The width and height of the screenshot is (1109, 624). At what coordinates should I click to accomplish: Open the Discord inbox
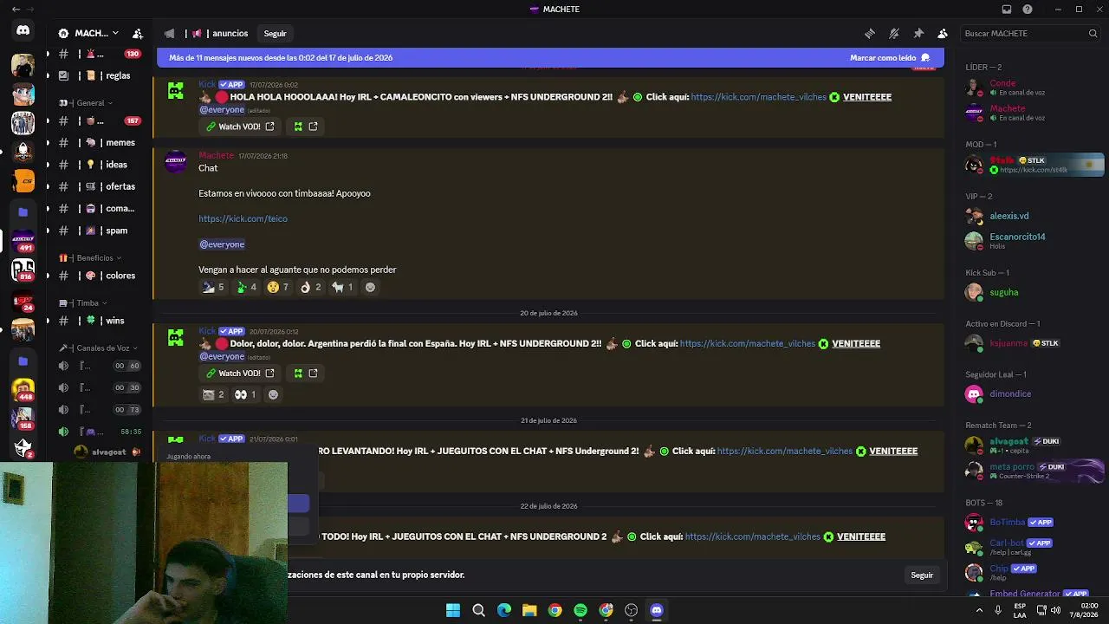[x=1007, y=10]
